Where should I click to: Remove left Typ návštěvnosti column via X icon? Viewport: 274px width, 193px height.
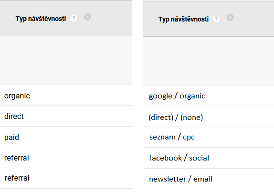[x=87, y=17]
